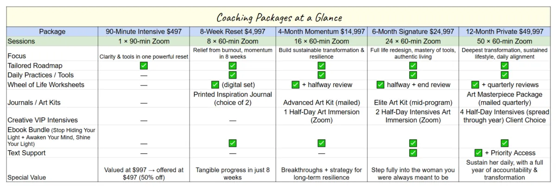Click the checkmark next to "+ Priority Access"
Image resolution: width=556 pixels, height=187 pixels.
tap(479, 153)
